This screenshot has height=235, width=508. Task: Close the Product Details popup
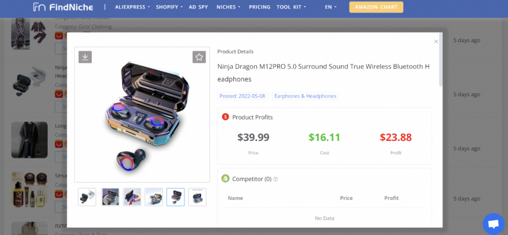coord(436,42)
